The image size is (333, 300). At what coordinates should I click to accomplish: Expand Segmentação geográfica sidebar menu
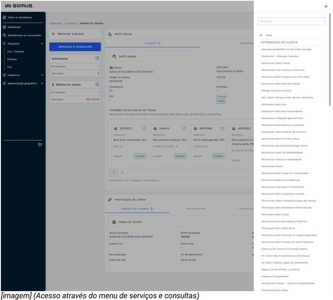42,83
